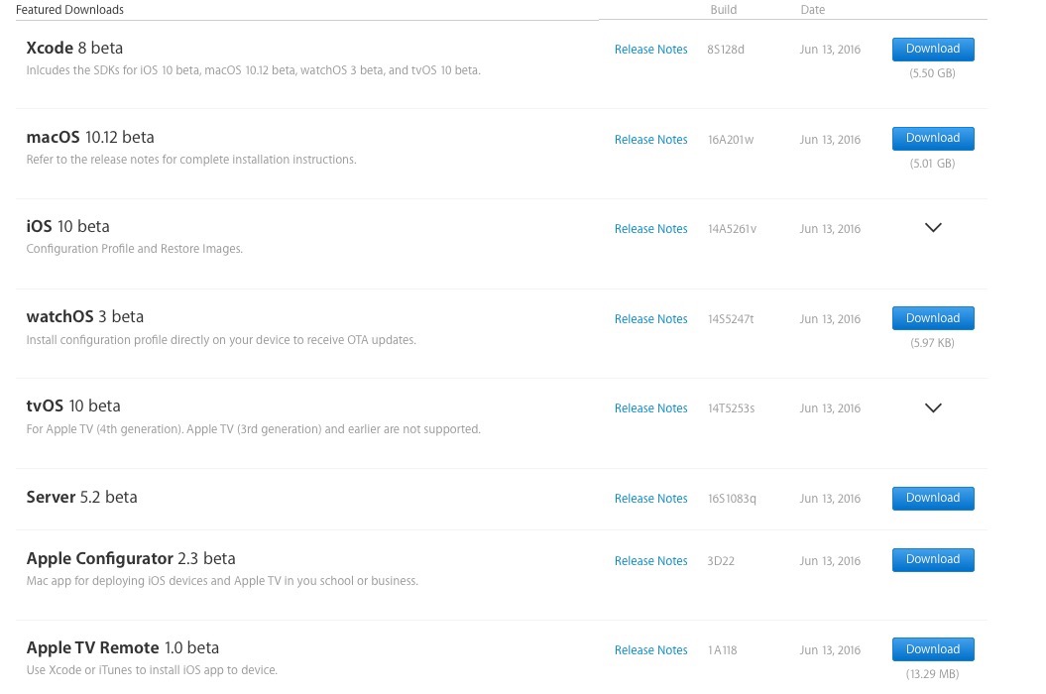Expand the tvOS 10 beta download options
Screen dimensions: 1046x694
(933, 407)
